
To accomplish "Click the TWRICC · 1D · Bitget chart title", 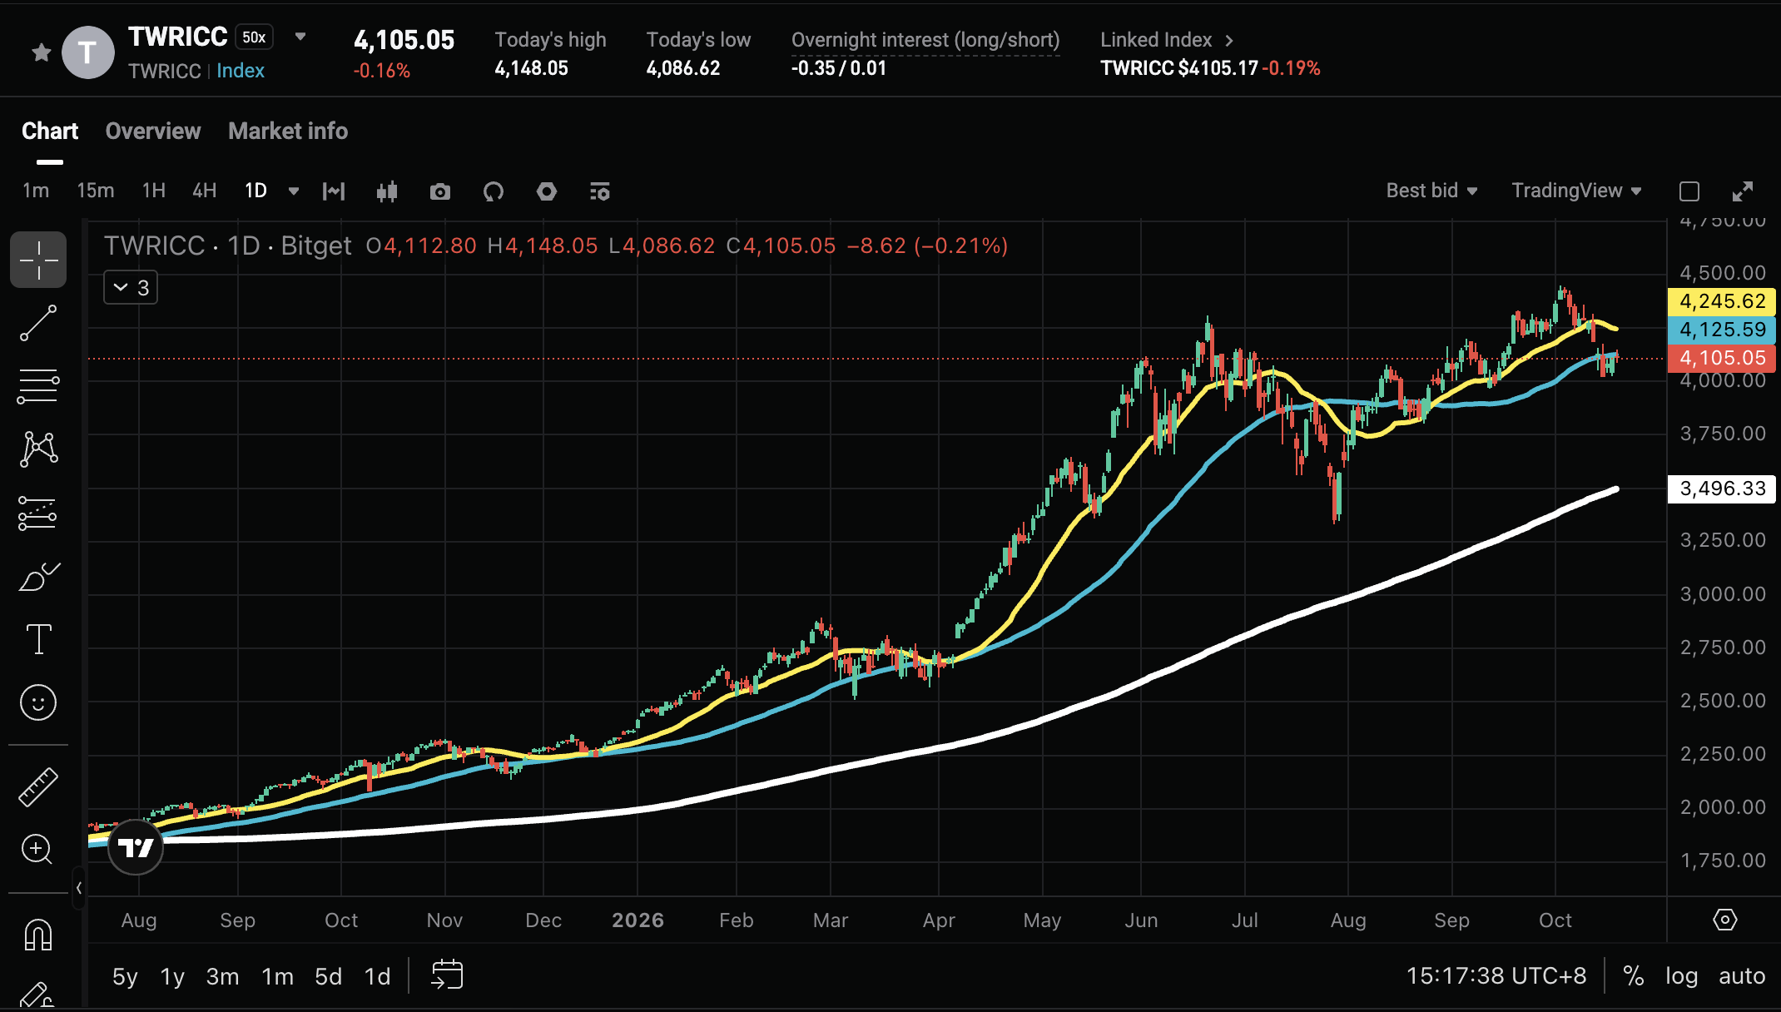I will (x=227, y=246).
